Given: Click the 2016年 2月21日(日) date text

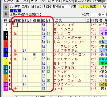Looking at the screenshot, I should 26,6.
